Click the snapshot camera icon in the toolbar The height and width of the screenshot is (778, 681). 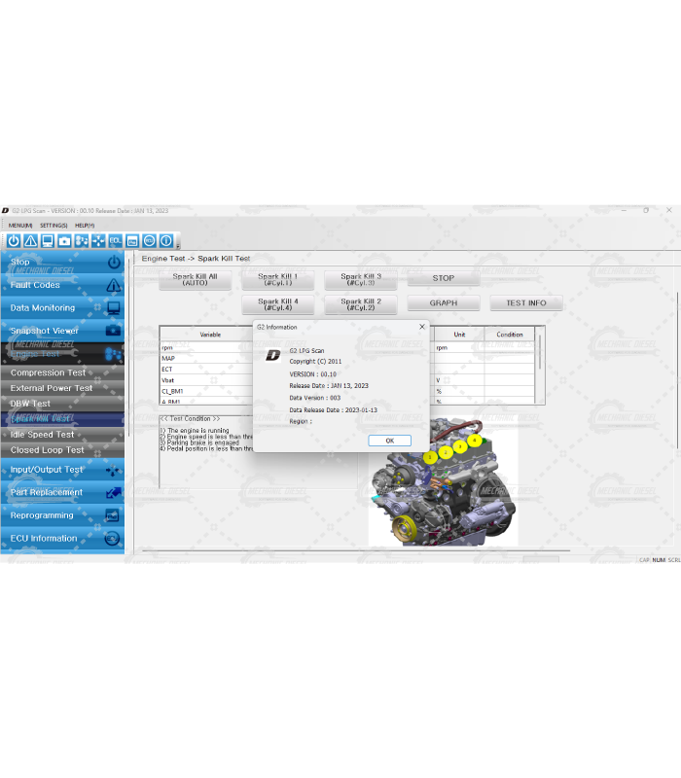click(x=64, y=240)
